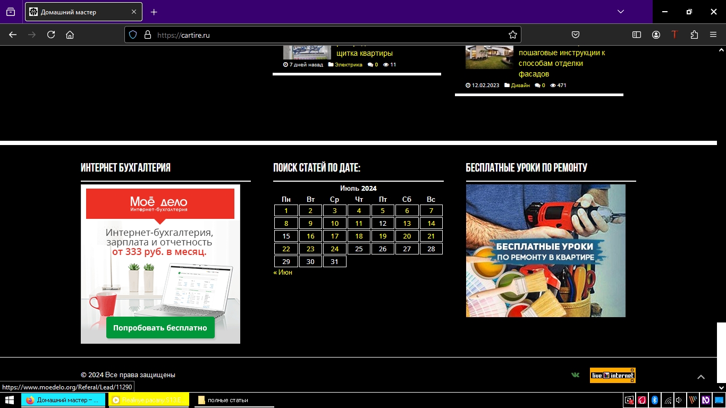
Task: Click the Моё дело advertisement banner
Action: 161,264
